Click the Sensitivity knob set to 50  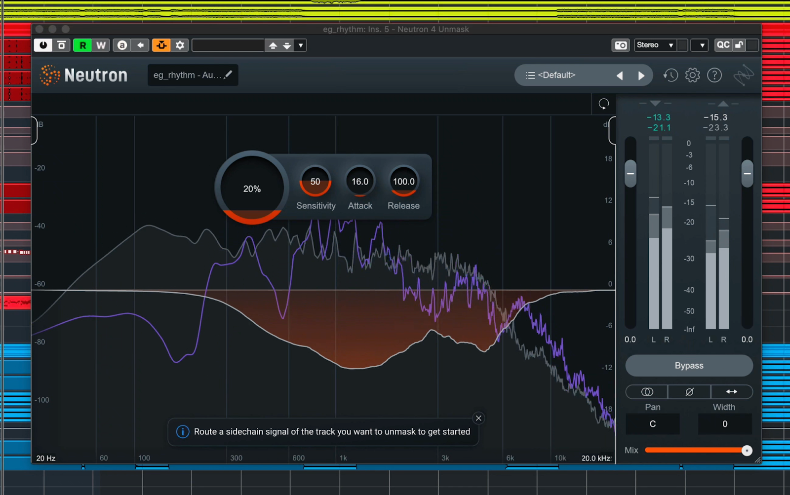pos(315,181)
